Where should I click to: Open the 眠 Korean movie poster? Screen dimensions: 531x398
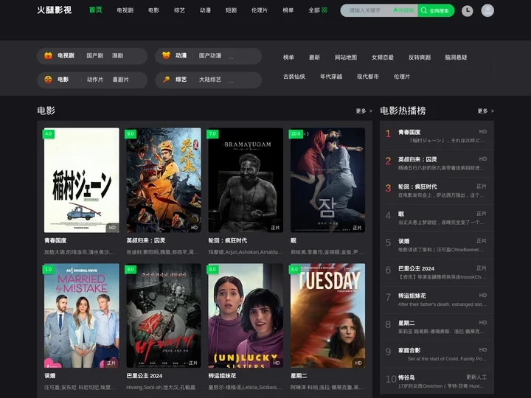[327, 180]
